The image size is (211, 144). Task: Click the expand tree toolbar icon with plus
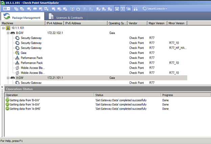[16, 9]
